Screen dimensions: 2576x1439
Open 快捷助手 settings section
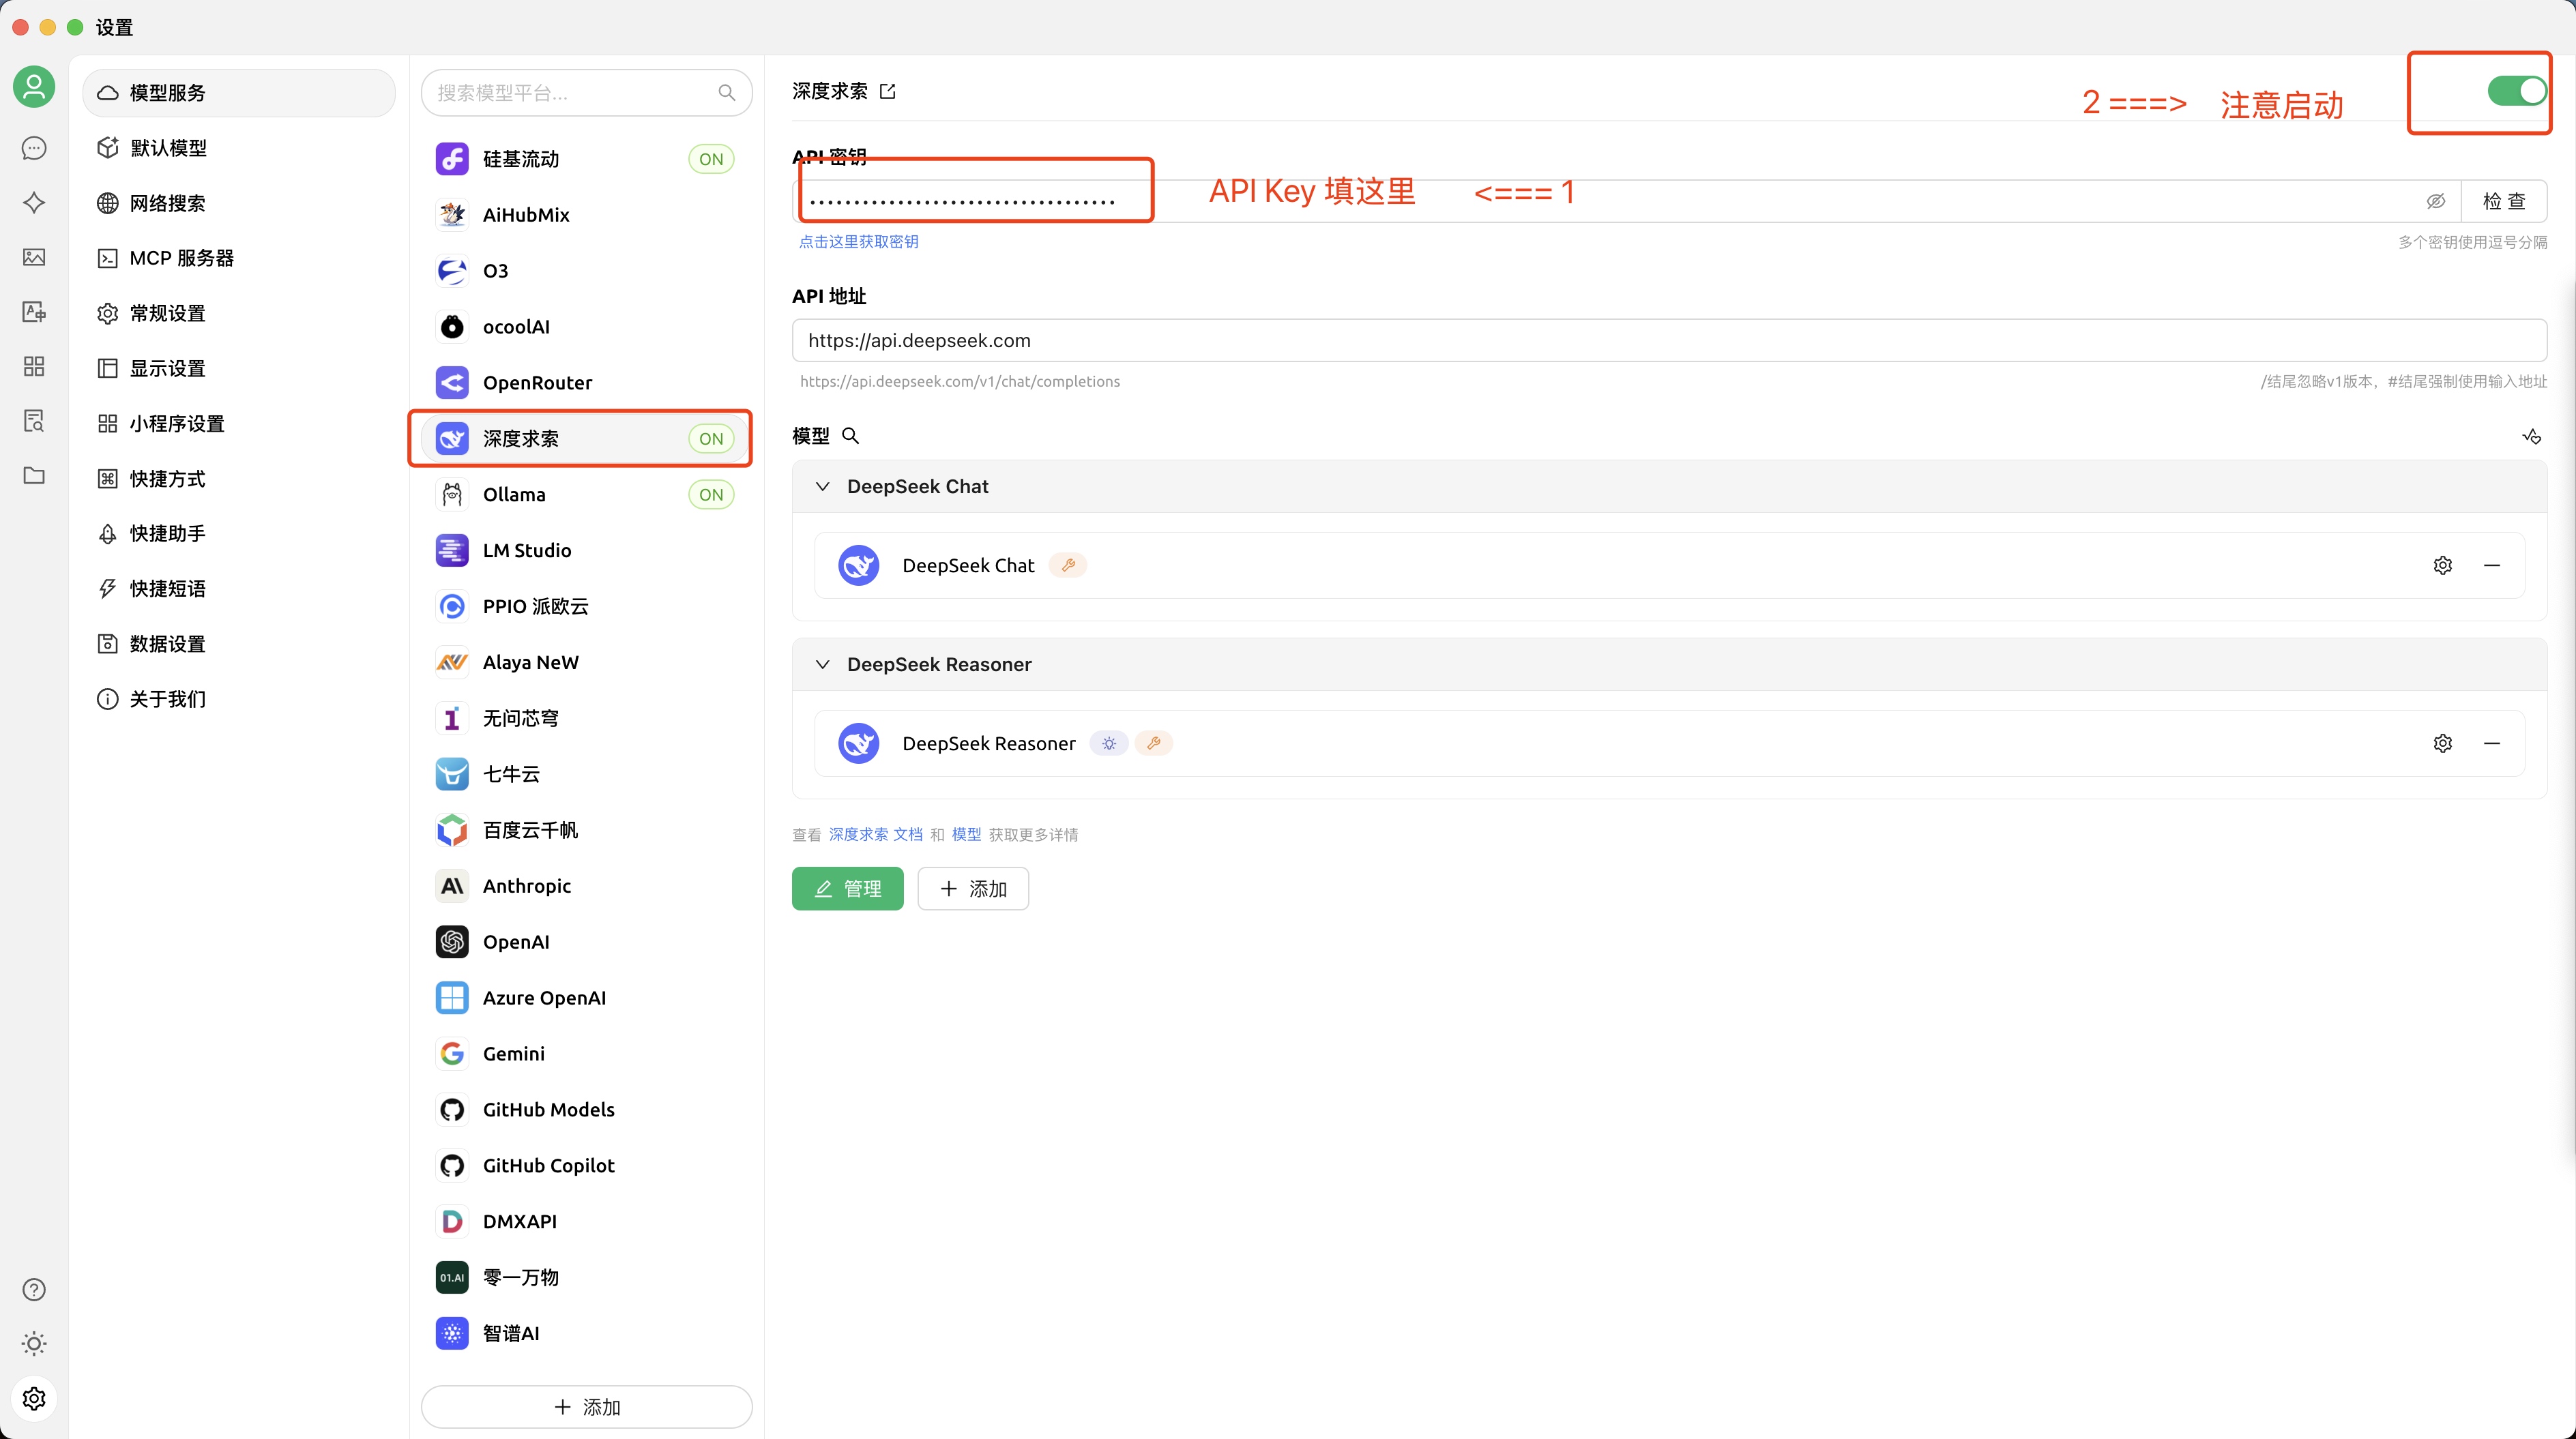pyautogui.click(x=239, y=534)
